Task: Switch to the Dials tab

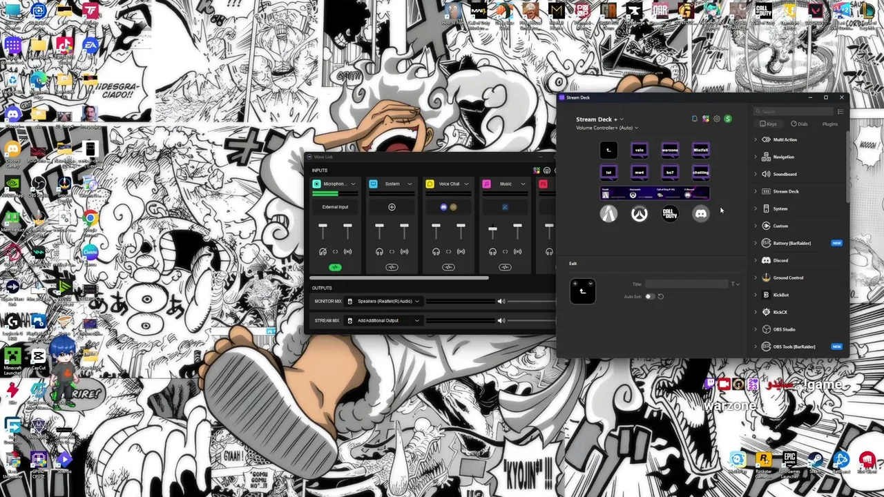Action: click(799, 124)
